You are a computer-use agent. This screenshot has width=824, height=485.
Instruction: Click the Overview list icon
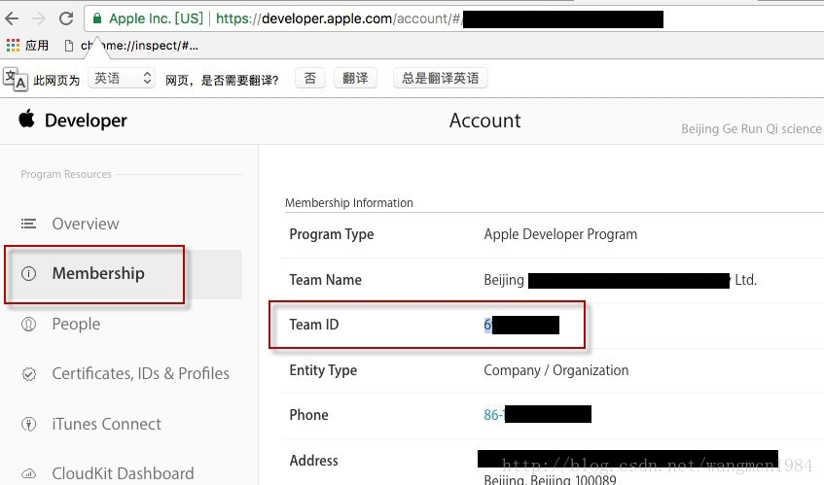28,225
